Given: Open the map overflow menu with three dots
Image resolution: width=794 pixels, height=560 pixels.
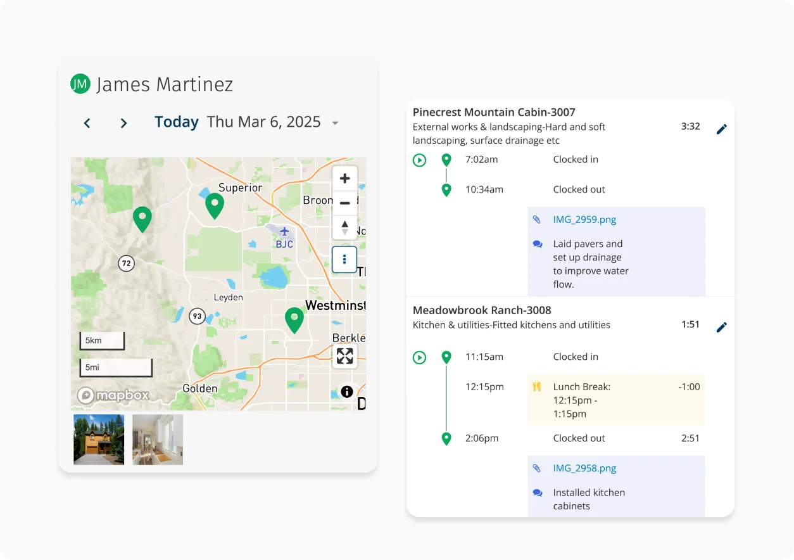Looking at the screenshot, I should (x=344, y=259).
